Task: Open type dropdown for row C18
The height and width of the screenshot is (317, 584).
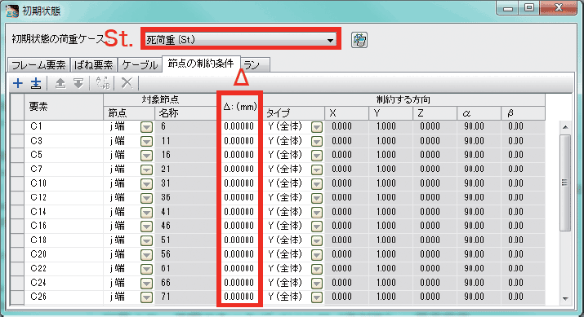Action: coord(317,240)
